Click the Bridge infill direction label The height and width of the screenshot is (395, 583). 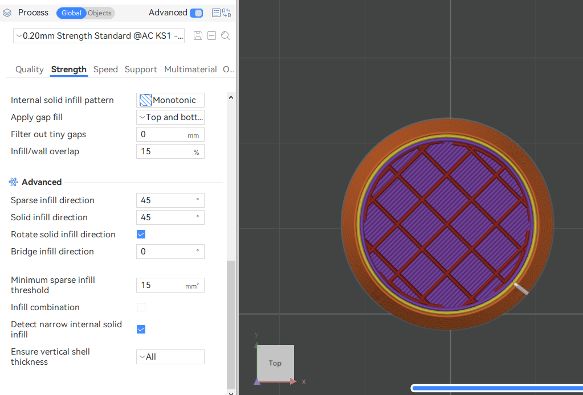(x=52, y=252)
